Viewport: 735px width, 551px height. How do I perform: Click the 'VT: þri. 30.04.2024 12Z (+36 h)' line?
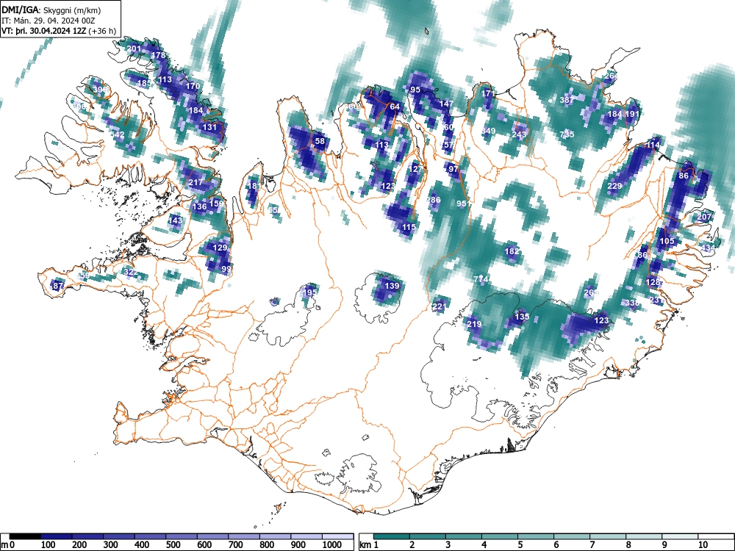(59, 31)
